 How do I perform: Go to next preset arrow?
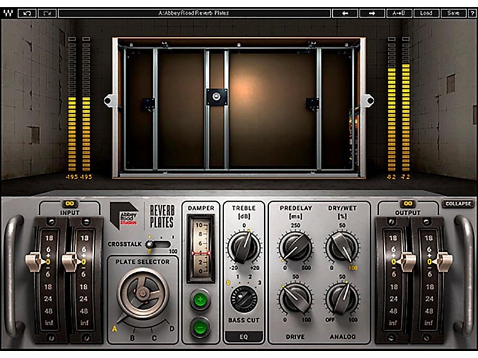point(372,13)
